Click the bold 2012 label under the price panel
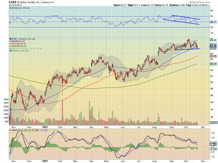The image size is (218, 163). [x=45, y=127]
